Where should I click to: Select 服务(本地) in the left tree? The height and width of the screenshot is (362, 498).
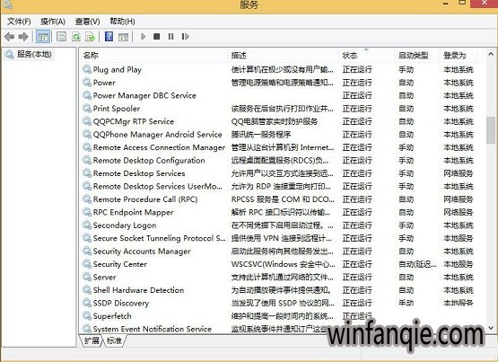click(x=34, y=54)
